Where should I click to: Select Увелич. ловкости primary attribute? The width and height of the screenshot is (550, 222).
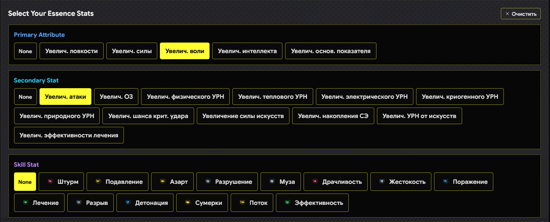click(x=72, y=51)
